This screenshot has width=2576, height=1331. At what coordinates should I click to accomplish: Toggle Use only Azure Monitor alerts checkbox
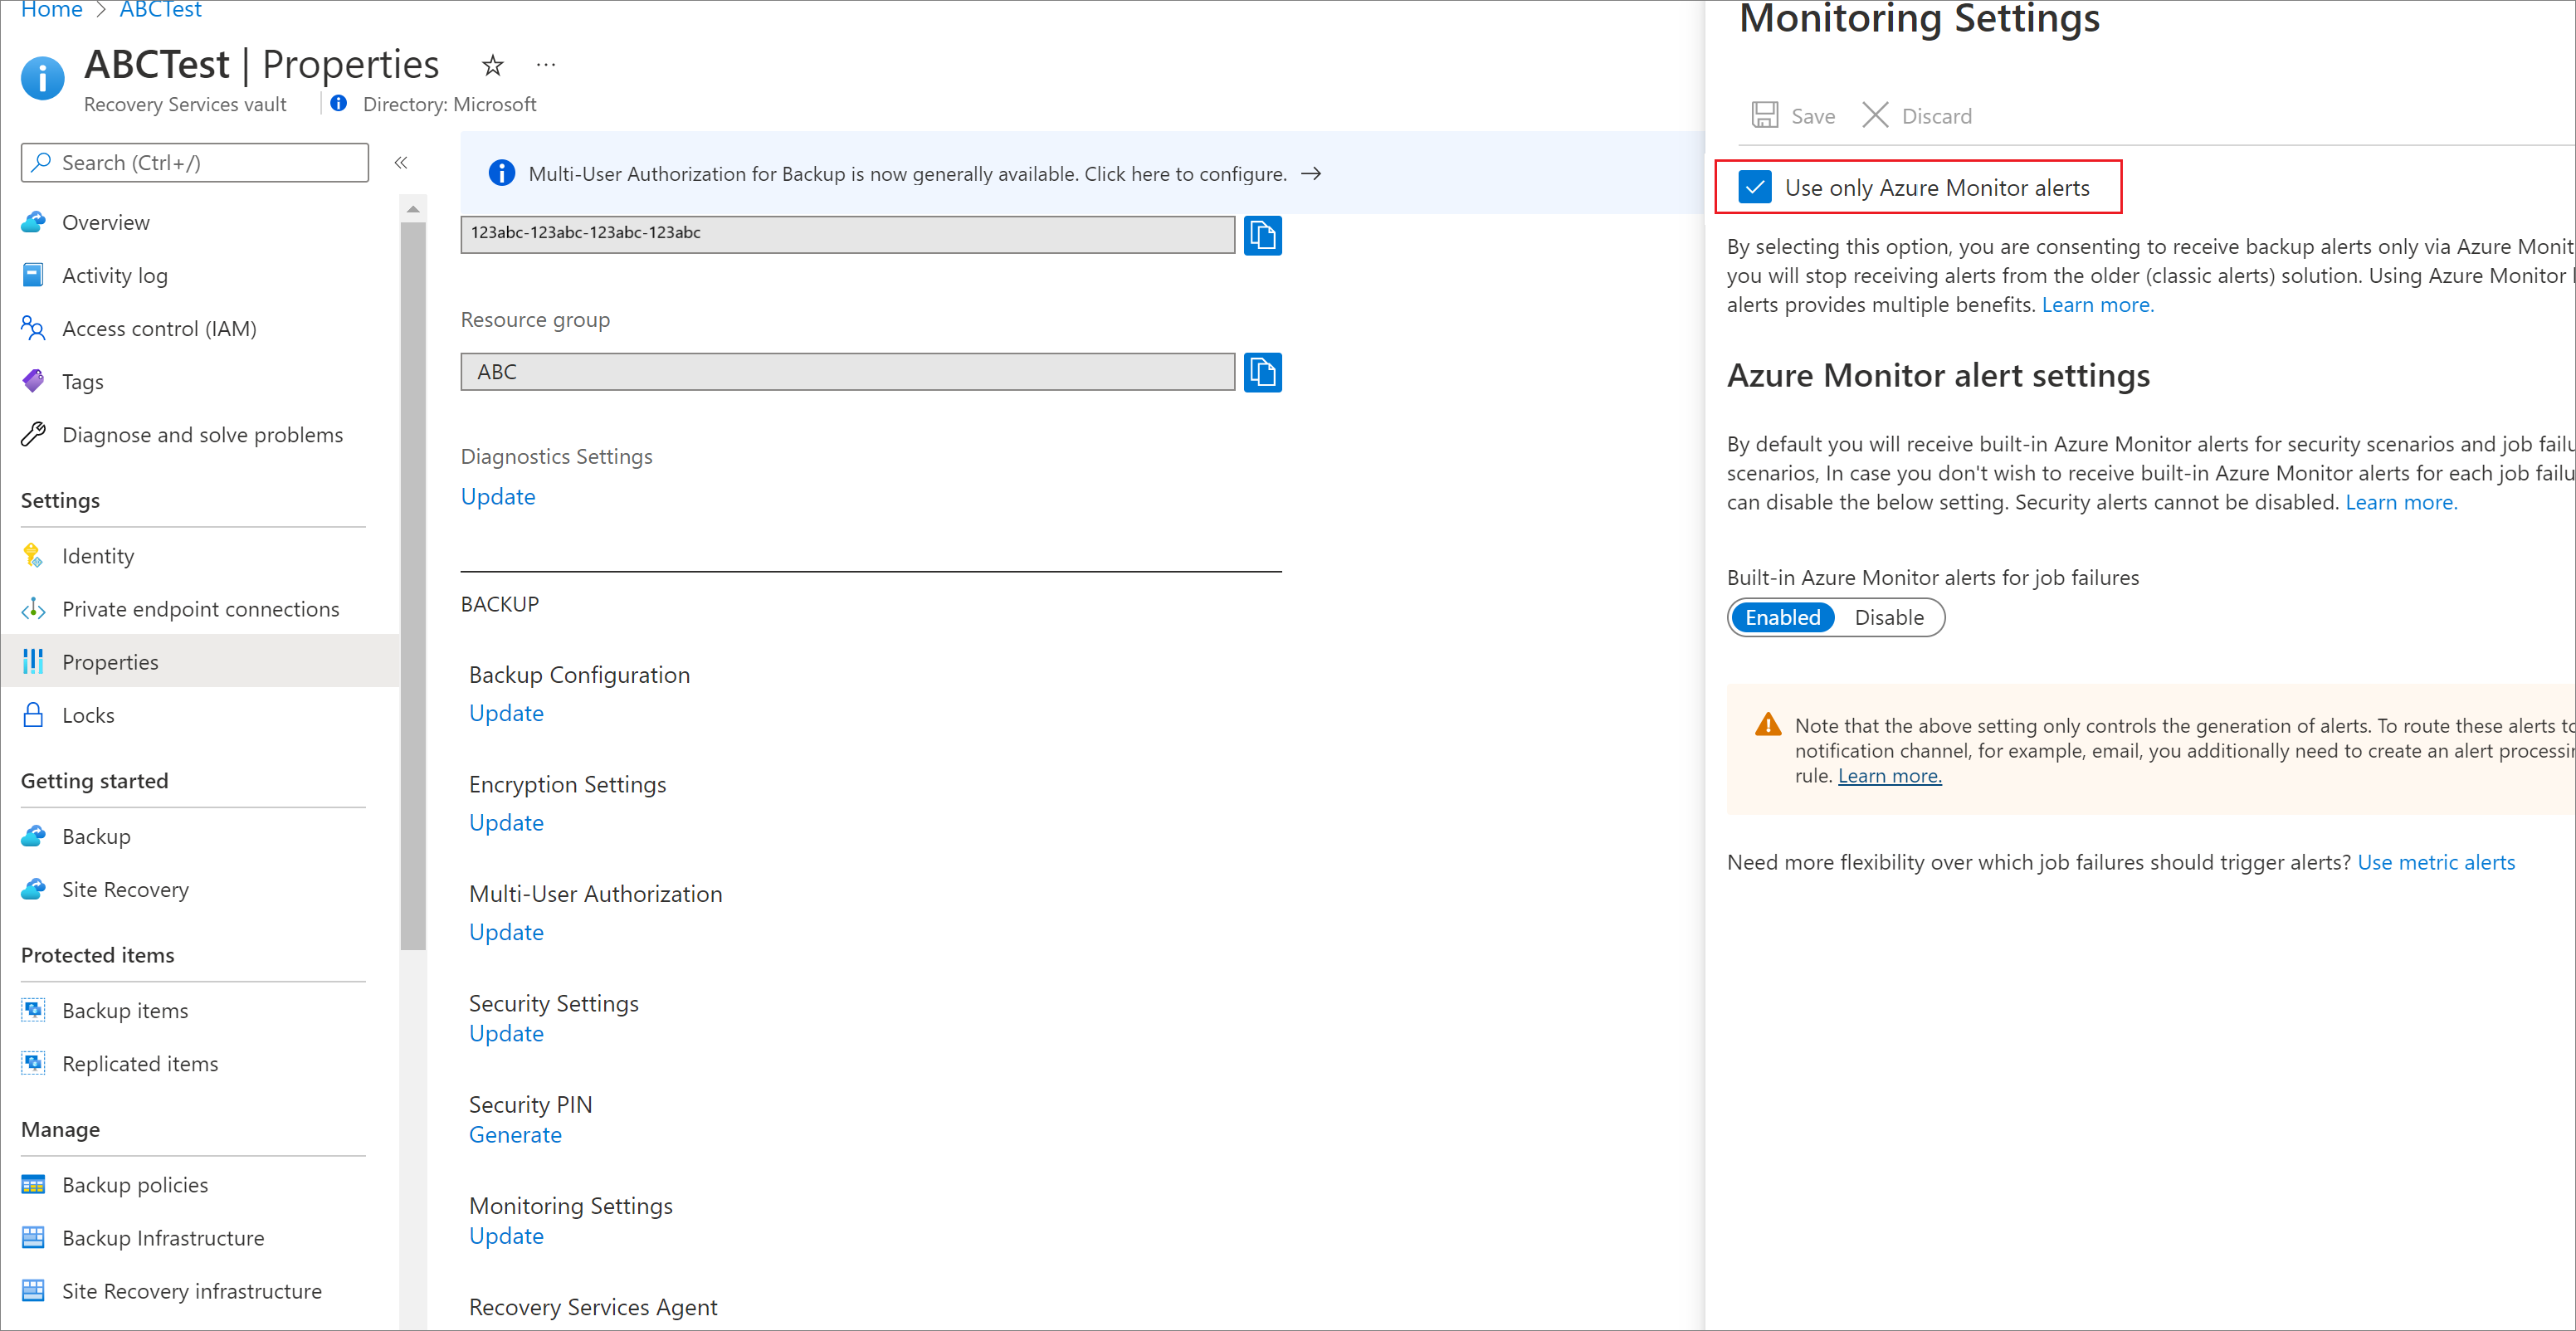[1754, 188]
